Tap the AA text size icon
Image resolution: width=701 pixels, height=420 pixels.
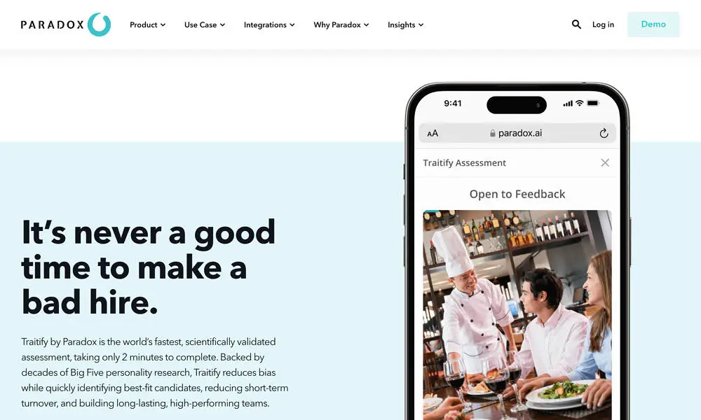point(433,133)
